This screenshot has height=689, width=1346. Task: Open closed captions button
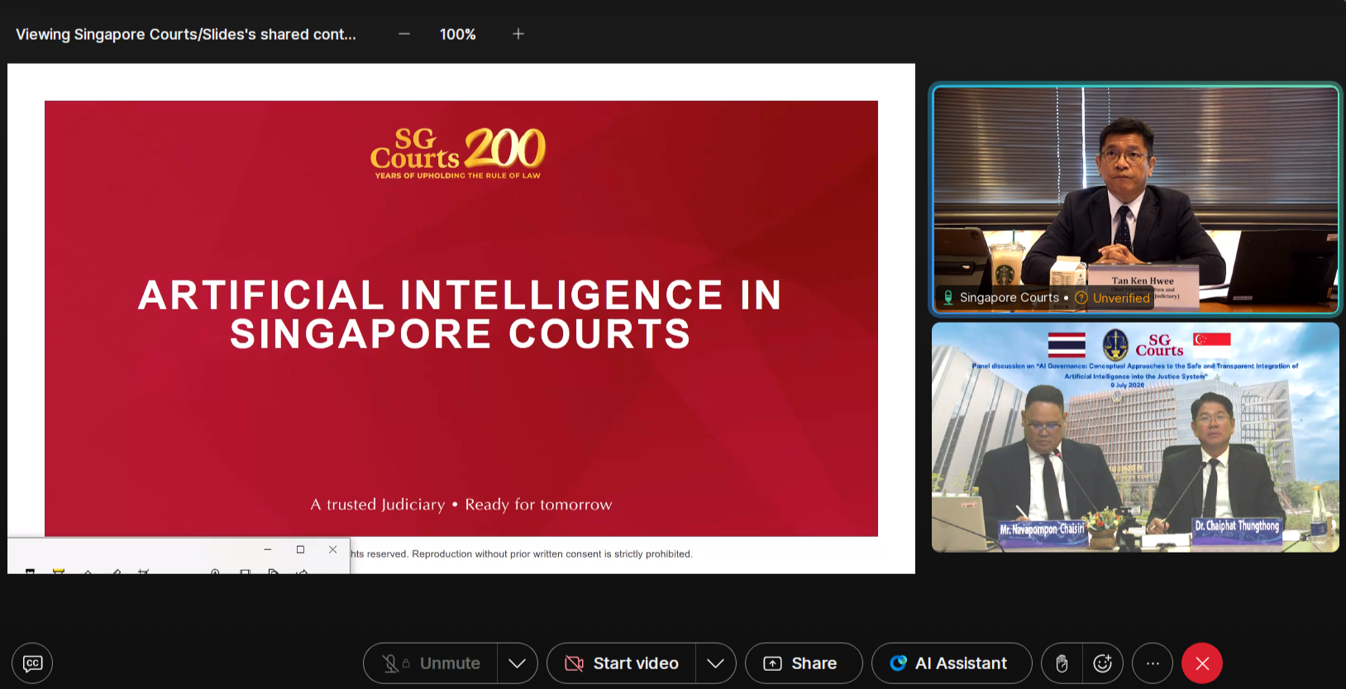(x=32, y=663)
